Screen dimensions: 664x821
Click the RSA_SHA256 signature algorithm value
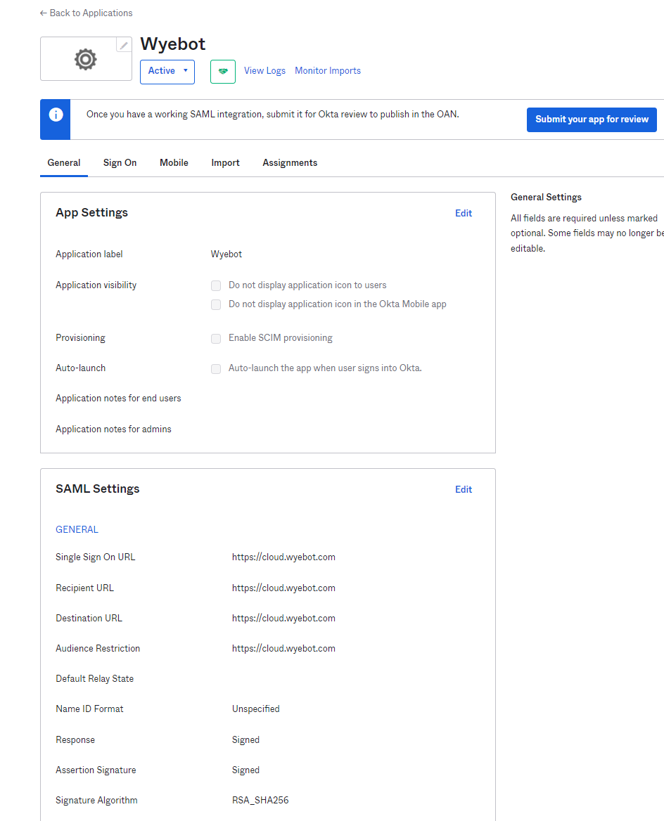[260, 800]
